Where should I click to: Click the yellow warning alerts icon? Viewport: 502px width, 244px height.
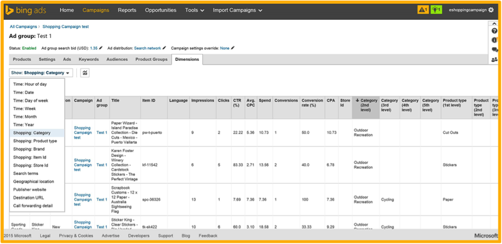(422, 10)
